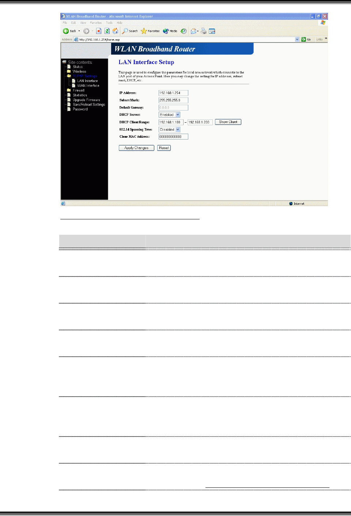Image resolution: width=351 pixels, height=516 pixels.
Task: Click the Default Gateway input field
Action: click(173, 108)
